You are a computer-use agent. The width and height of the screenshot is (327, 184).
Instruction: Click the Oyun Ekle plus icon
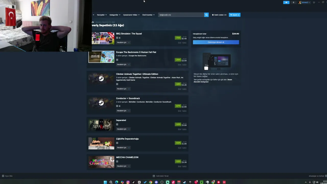pyautogui.click(x=3, y=176)
